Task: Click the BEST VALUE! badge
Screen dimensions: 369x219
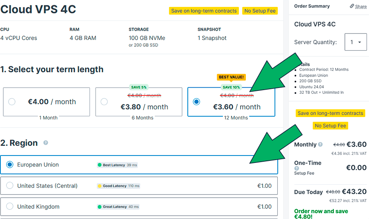Action: (x=231, y=77)
